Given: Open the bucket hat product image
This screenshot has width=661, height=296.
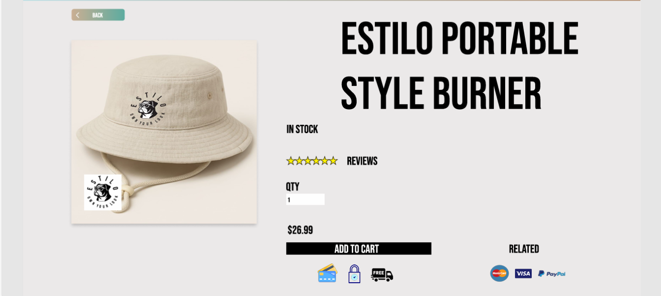Looking at the screenshot, I should point(164,132).
